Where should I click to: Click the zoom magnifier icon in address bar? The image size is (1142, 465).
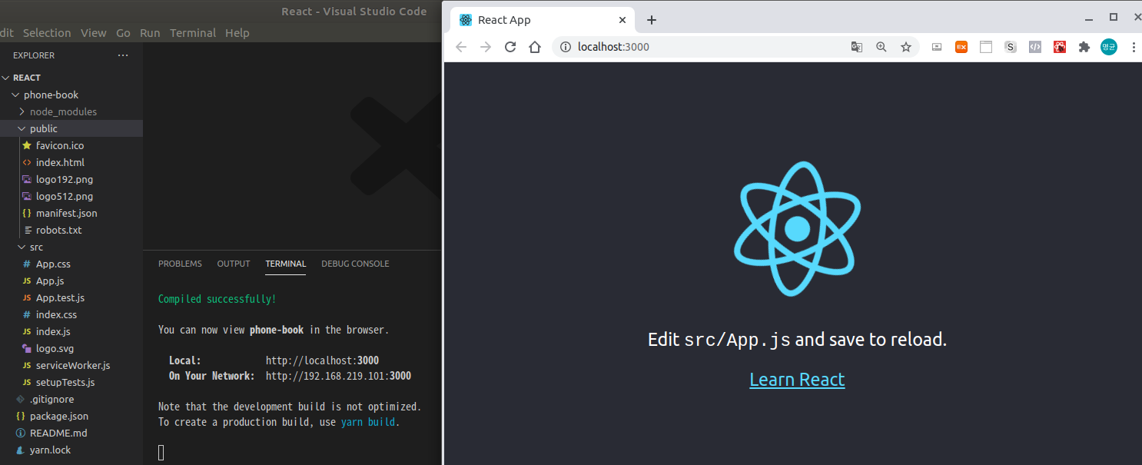881,47
